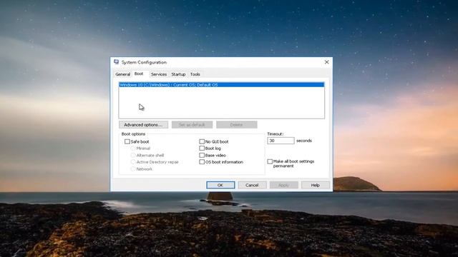Check the Base video option
This screenshot has height=257, width=458.
pyautogui.click(x=202, y=156)
